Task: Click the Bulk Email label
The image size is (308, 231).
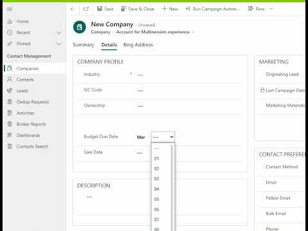Action: [x=276, y=214]
